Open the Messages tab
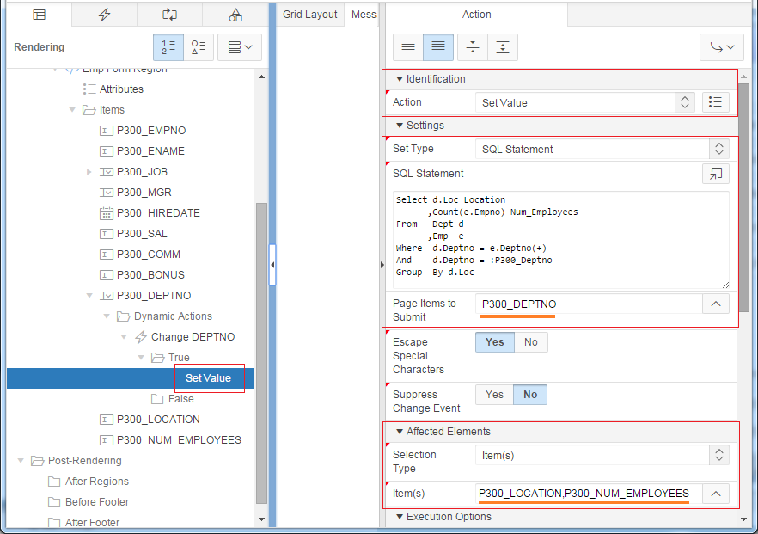The image size is (758, 534). point(363,15)
